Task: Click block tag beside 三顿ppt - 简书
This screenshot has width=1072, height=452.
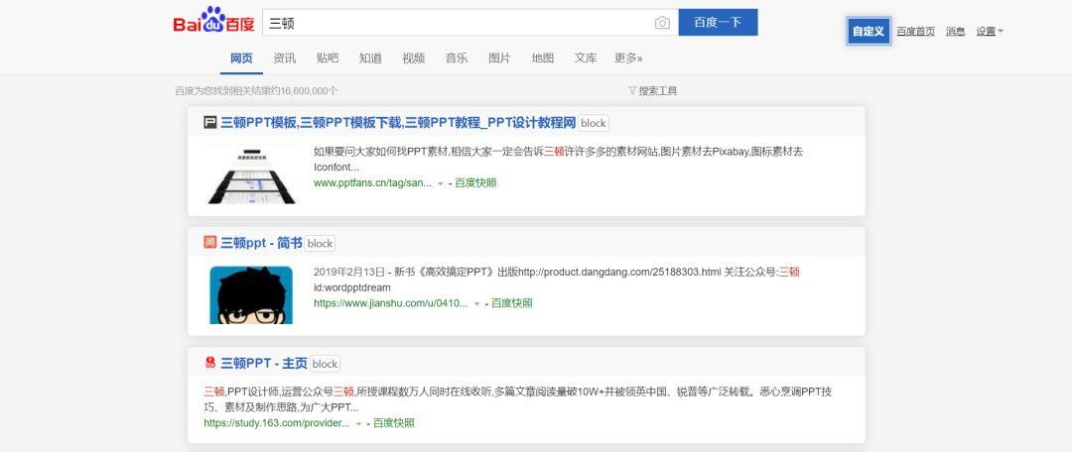Action: [320, 244]
